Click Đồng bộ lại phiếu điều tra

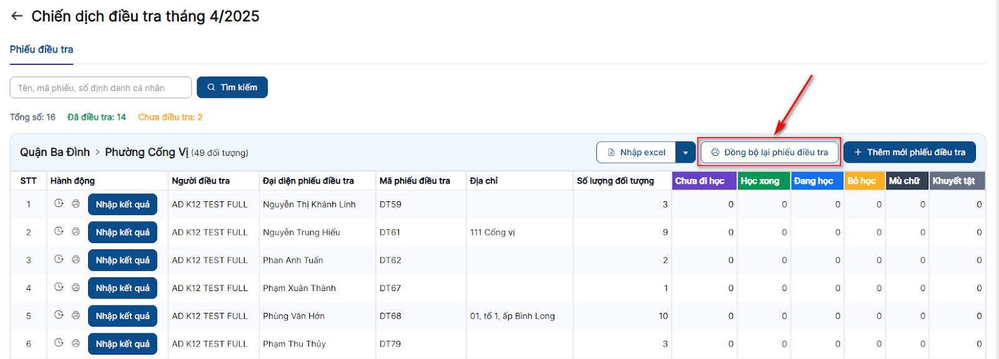point(769,152)
